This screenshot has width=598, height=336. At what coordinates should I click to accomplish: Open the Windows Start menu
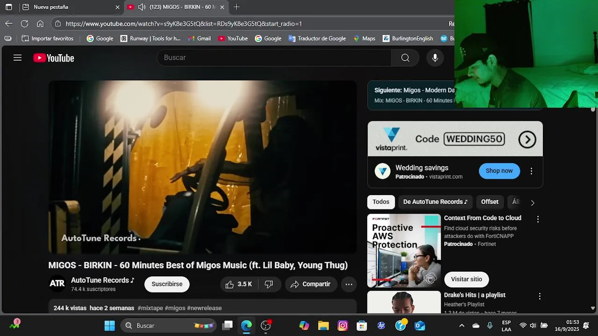tap(110, 325)
